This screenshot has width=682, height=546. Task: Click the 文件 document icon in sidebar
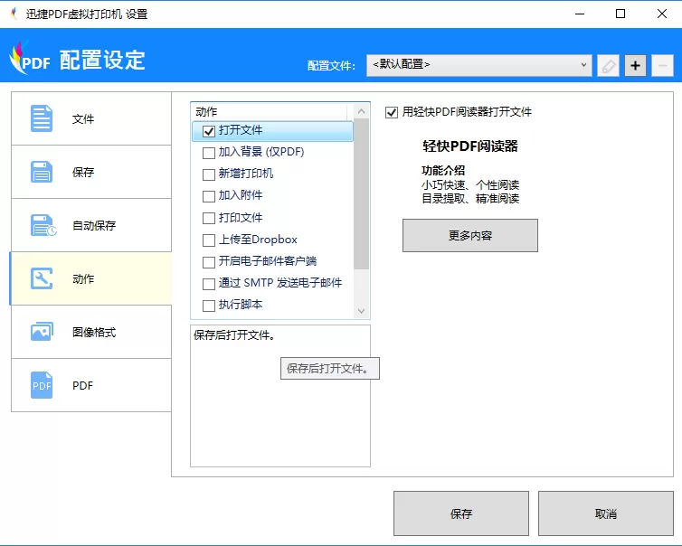[x=42, y=118]
